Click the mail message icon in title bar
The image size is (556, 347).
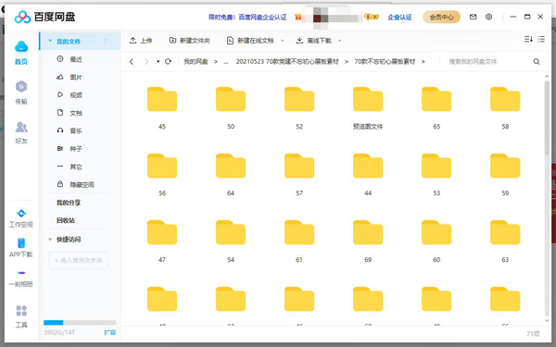point(473,17)
